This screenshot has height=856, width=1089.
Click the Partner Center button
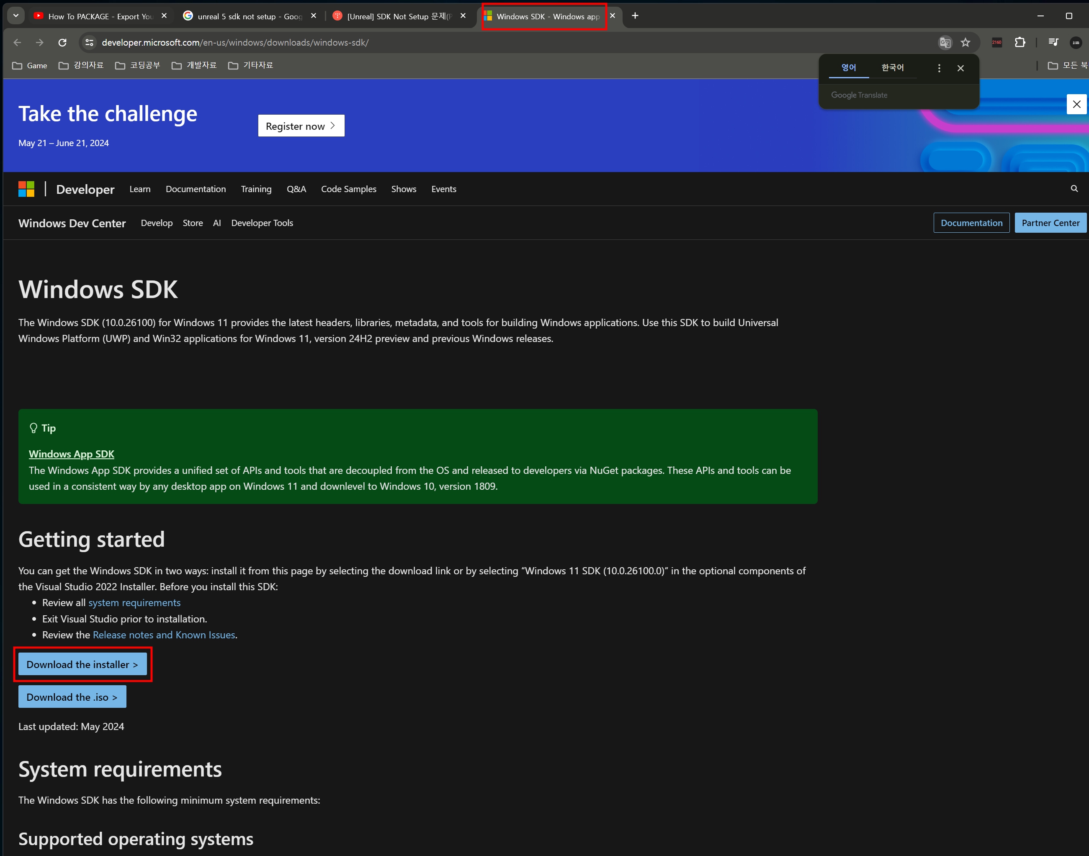click(x=1050, y=223)
